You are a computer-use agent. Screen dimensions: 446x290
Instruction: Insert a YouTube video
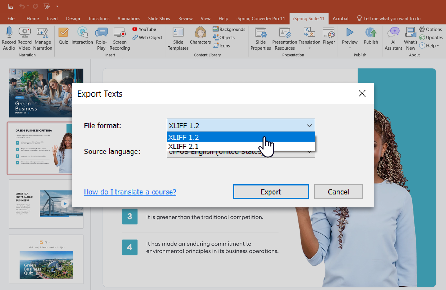tap(144, 29)
